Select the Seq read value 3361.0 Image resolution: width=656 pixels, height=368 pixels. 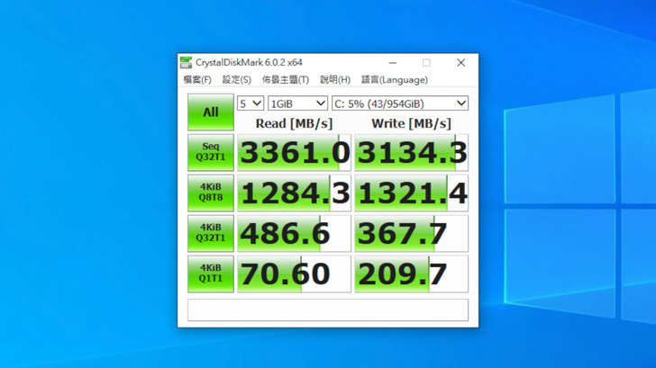tap(294, 152)
